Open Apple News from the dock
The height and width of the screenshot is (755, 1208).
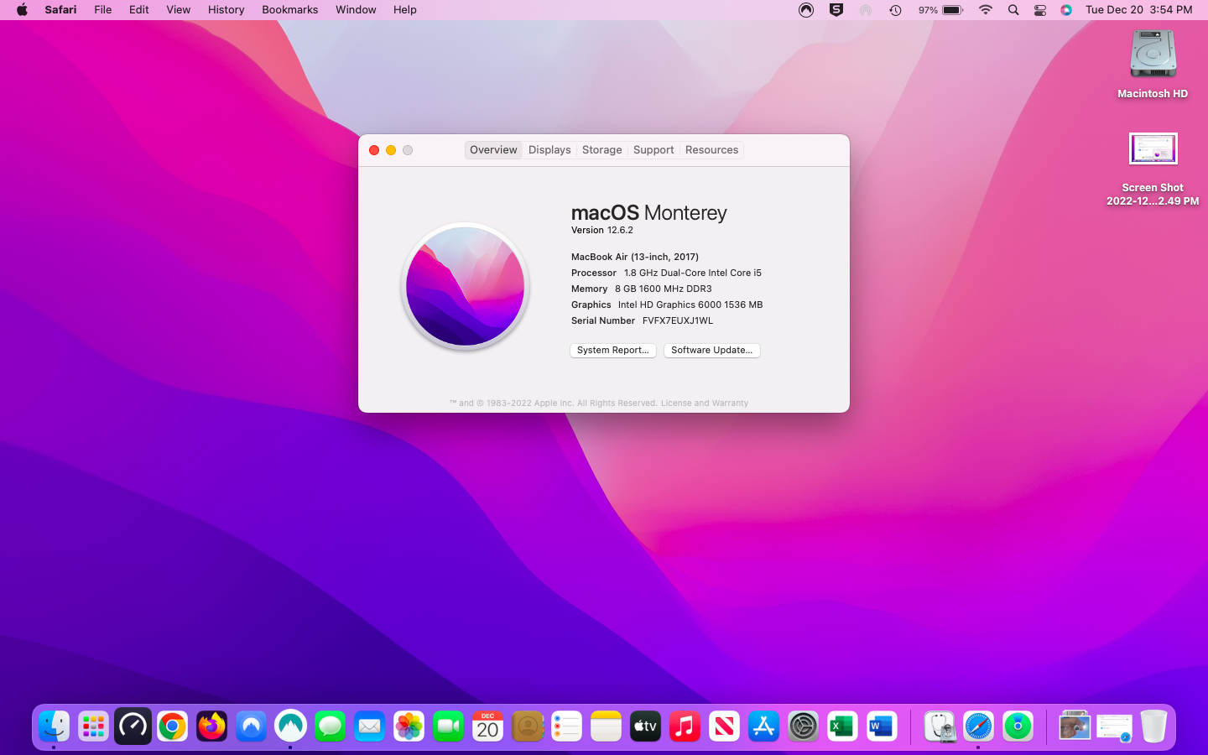pos(724,726)
